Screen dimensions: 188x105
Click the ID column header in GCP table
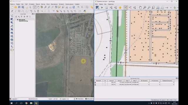coord(105,80)
